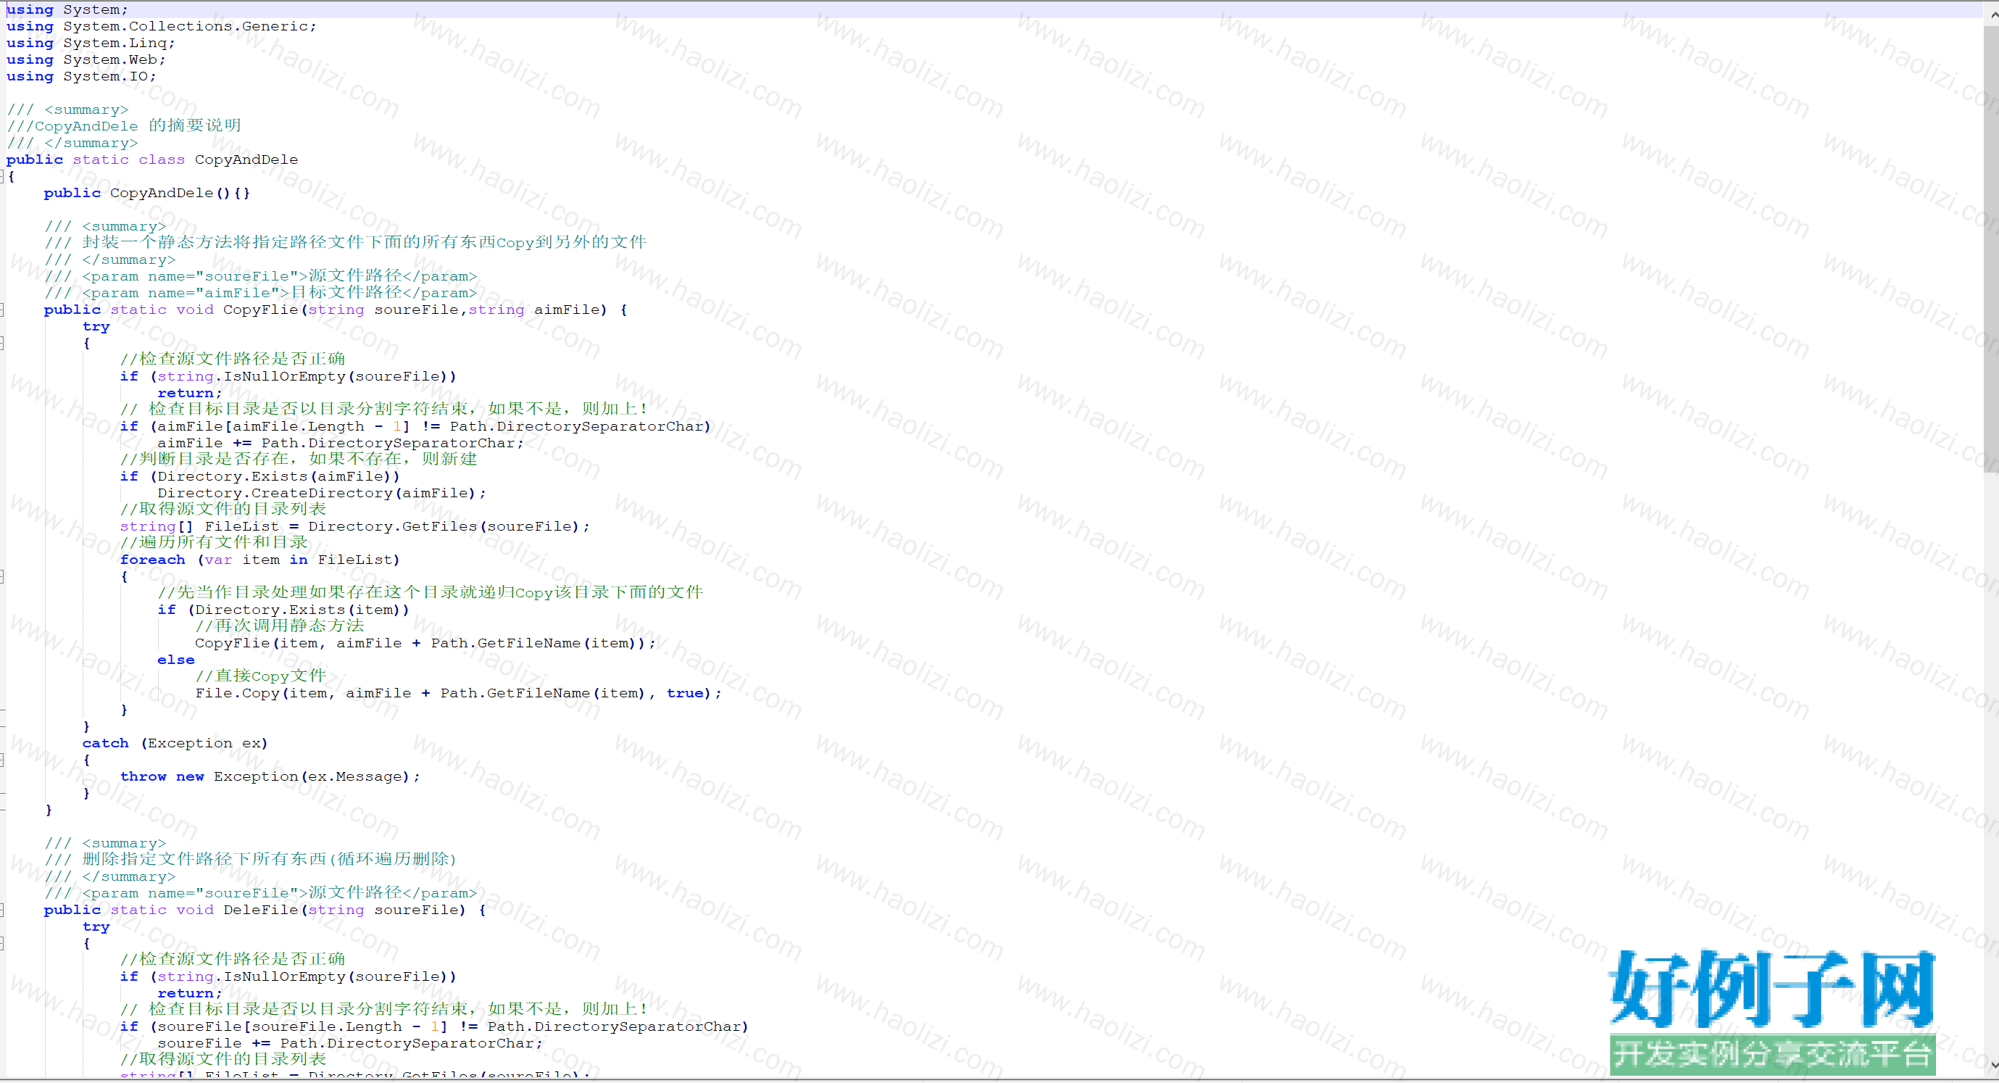Click the line 'using System;'
This screenshot has width=1999, height=1083.
click(67, 10)
